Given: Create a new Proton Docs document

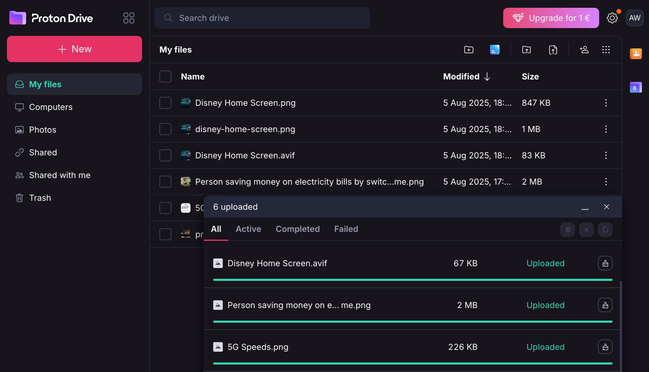Looking at the screenshot, I should coord(494,50).
